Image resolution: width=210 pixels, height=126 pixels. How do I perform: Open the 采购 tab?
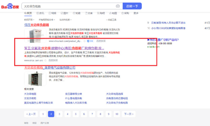(x=125, y=13)
